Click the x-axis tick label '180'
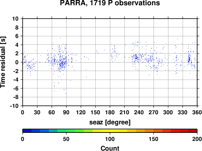The height and width of the screenshot is (151, 202). click(110, 112)
